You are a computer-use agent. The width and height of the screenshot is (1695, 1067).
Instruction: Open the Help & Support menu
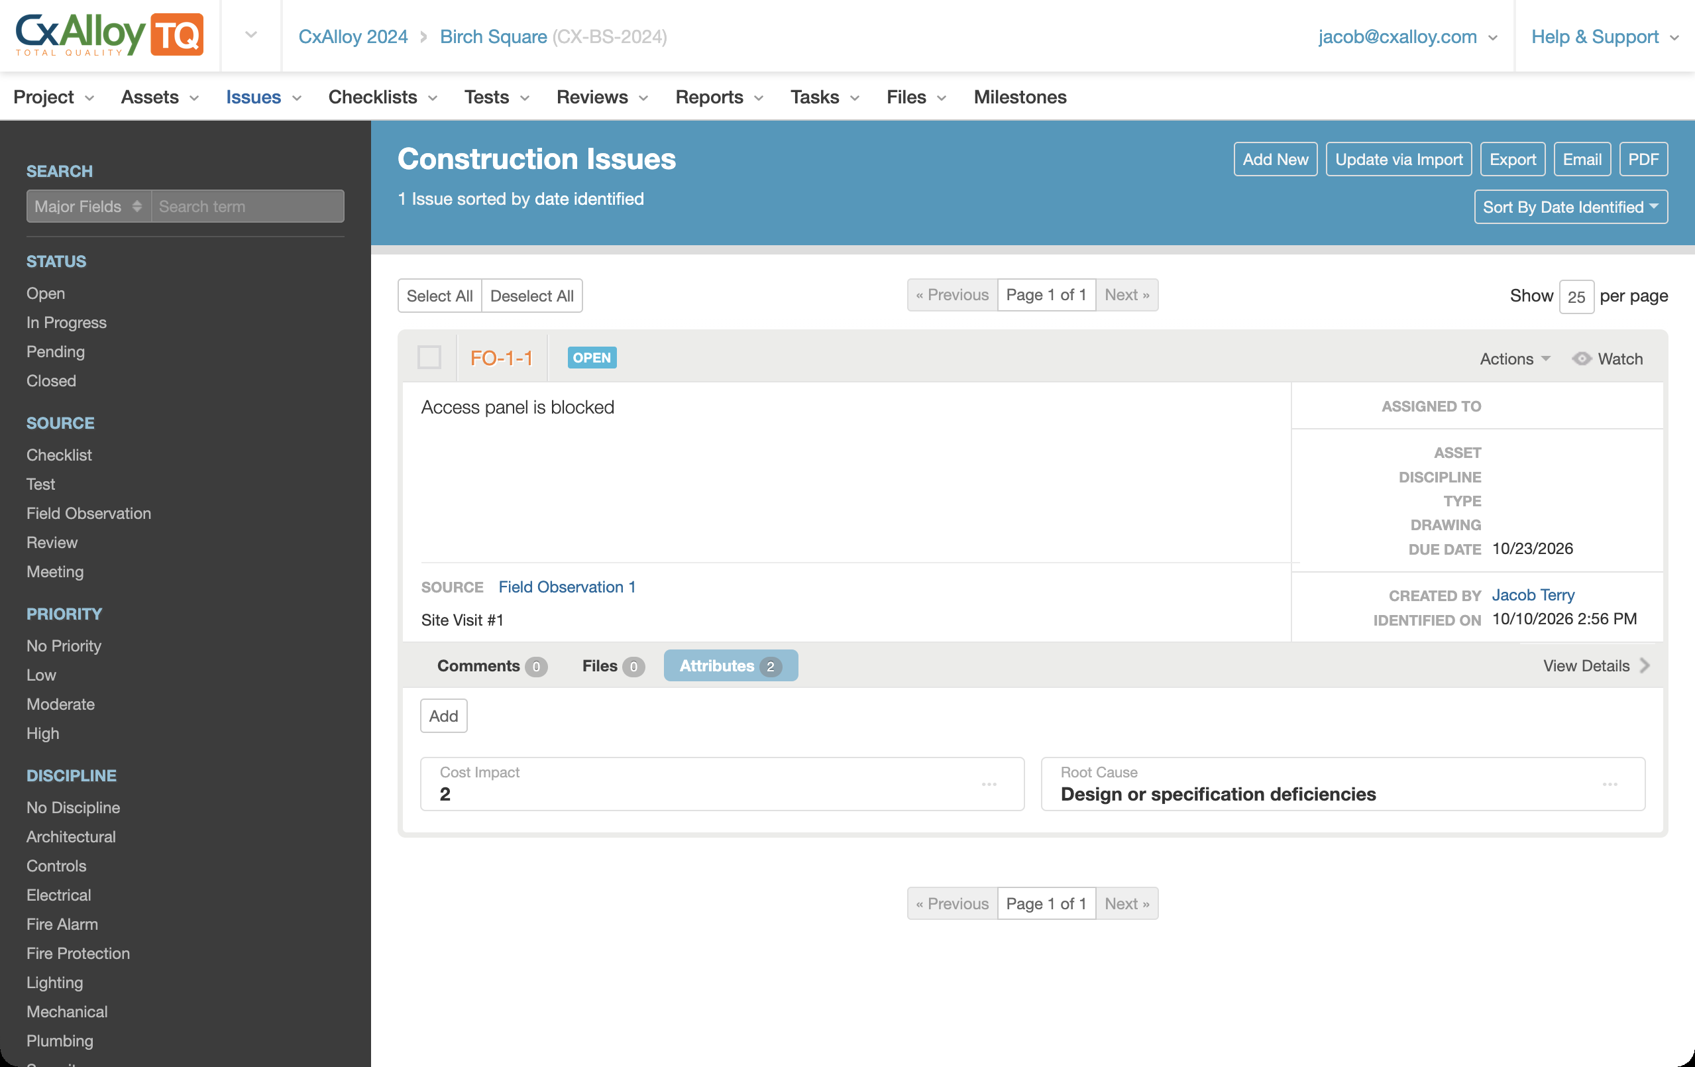1605,36
